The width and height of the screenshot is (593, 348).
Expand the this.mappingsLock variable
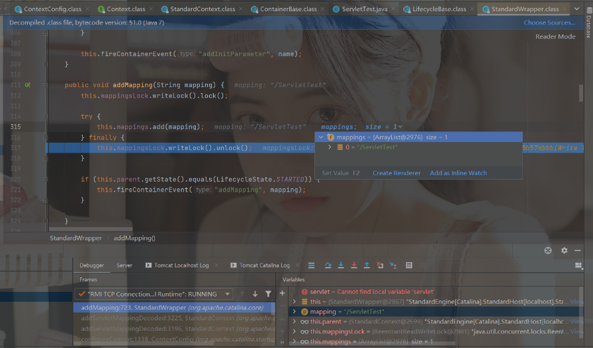coord(295,331)
